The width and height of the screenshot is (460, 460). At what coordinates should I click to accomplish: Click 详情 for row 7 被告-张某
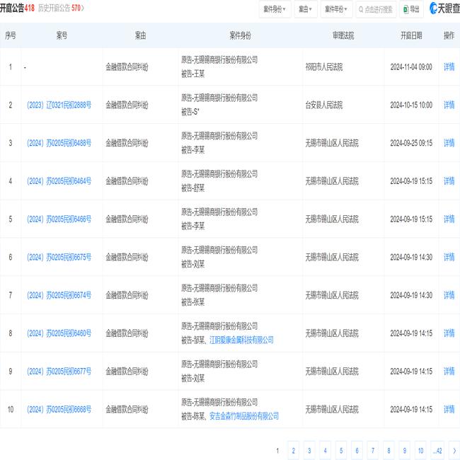point(449,295)
